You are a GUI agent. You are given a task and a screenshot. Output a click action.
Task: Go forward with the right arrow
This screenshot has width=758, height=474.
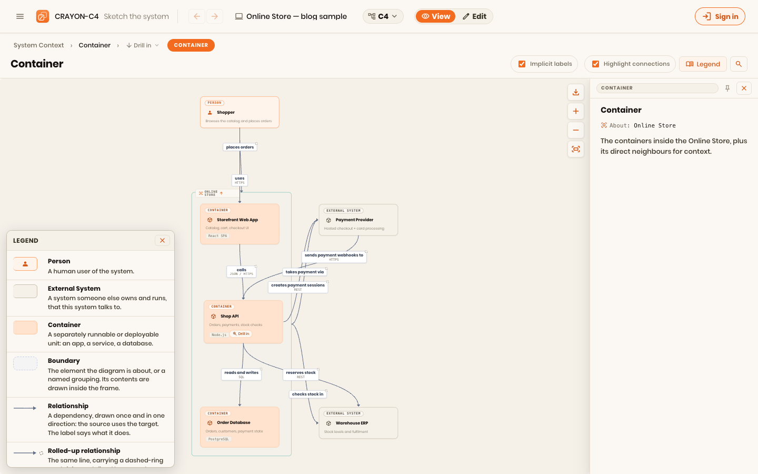click(x=215, y=16)
